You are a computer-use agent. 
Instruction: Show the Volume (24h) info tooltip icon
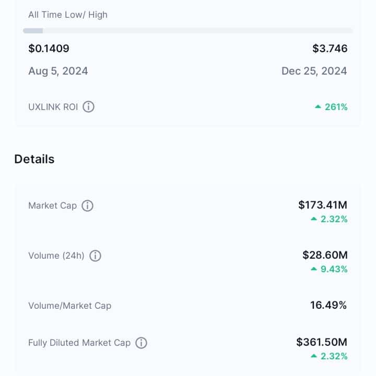(x=95, y=256)
